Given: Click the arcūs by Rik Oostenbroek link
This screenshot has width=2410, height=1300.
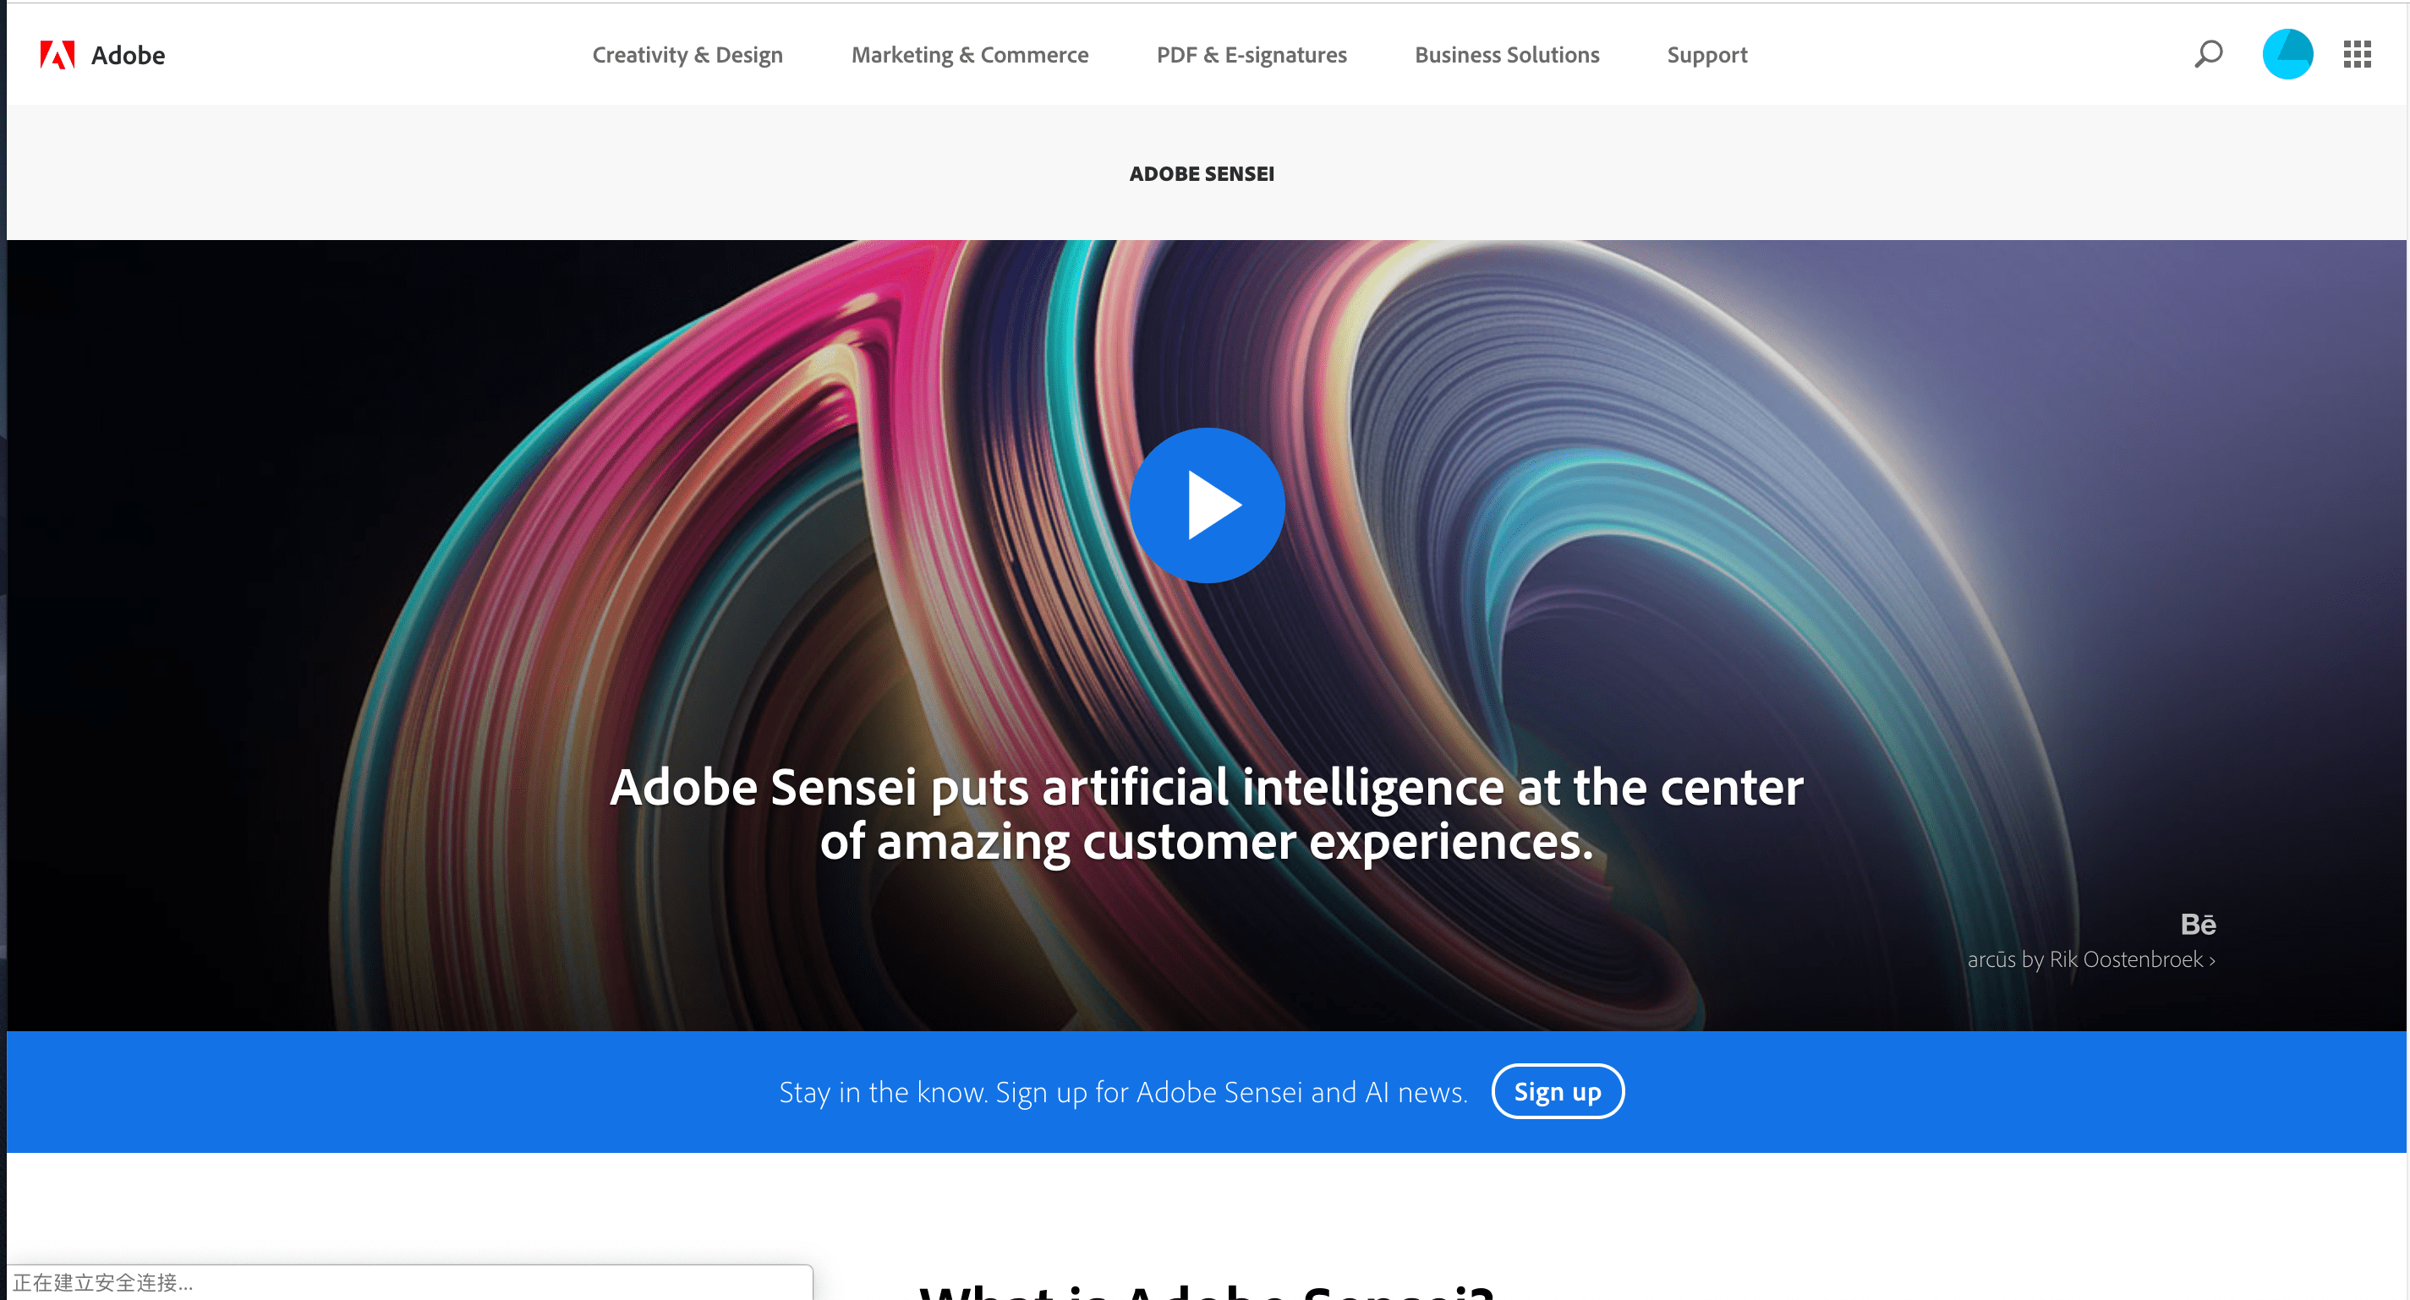Looking at the screenshot, I should tap(2088, 959).
